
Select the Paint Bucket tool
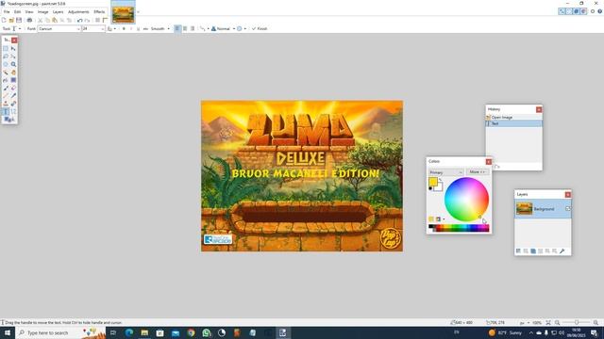(x=6, y=80)
